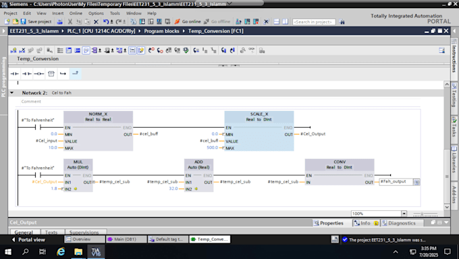This screenshot has height=259, width=459.
Task: Split the editor space vertically
Action: [x=285, y=22]
